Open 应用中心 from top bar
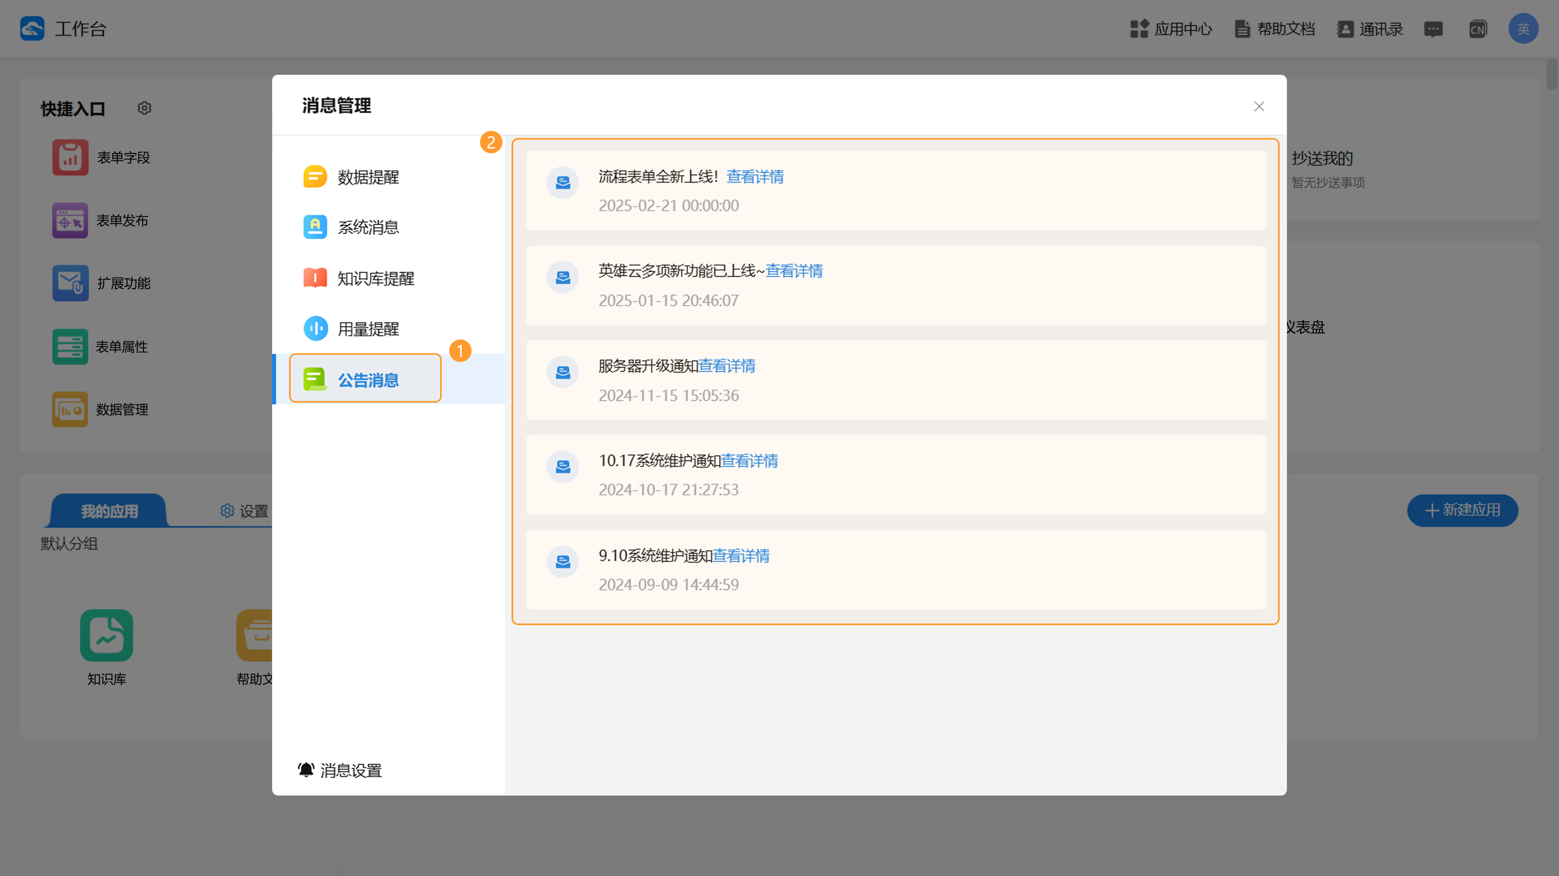The image size is (1559, 876). coord(1171,29)
